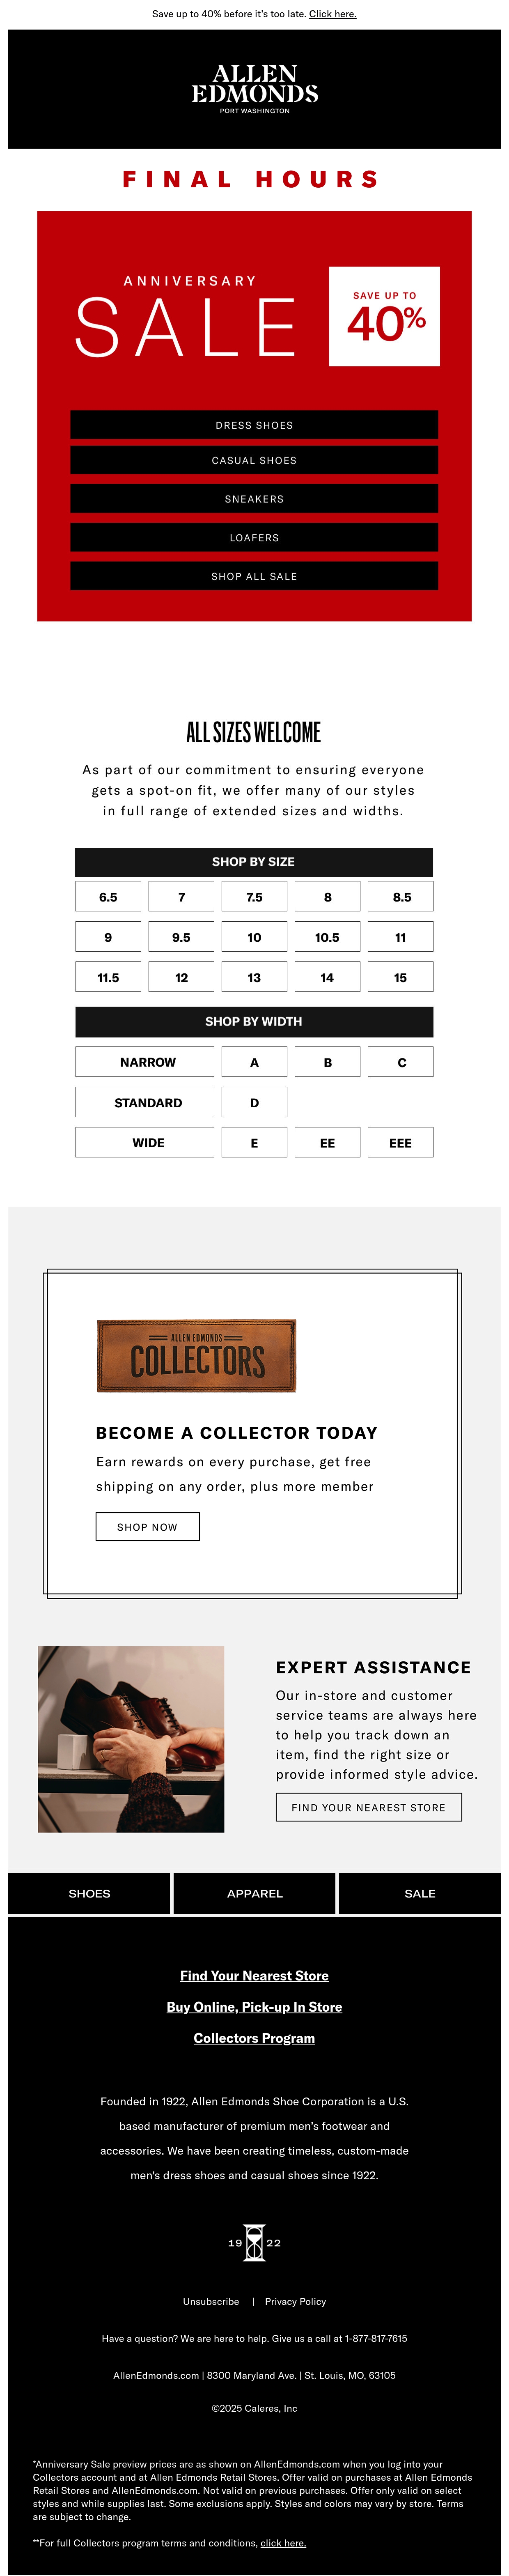Pick shoe size 13
Image resolution: width=509 pixels, height=2576 pixels.
[254, 977]
